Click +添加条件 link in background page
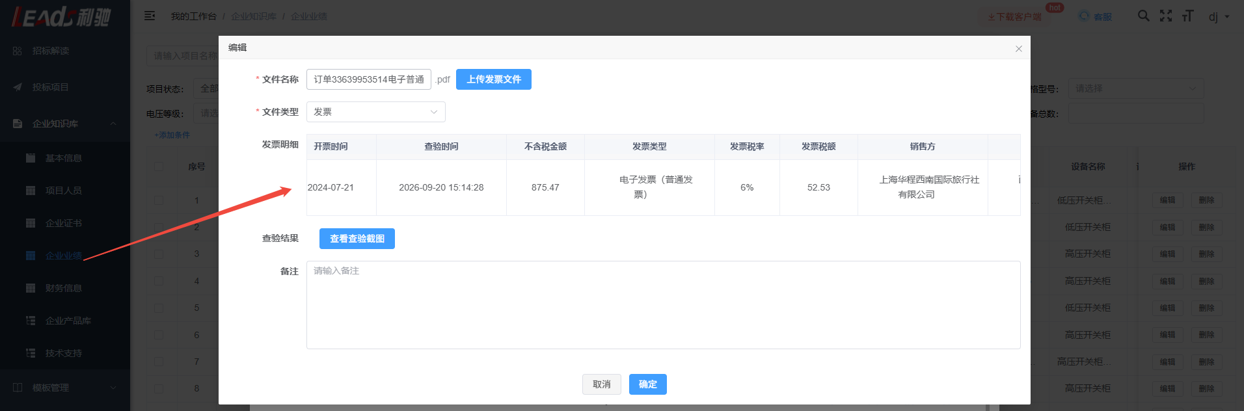1244x411 pixels. tap(172, 135)
